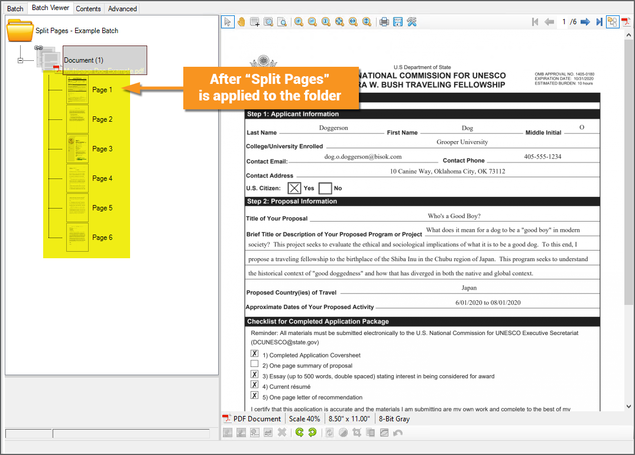Image resolution: width=635 pixels, height=455 pixels.
Task: Jump to the first page
Action: point(535,22)
